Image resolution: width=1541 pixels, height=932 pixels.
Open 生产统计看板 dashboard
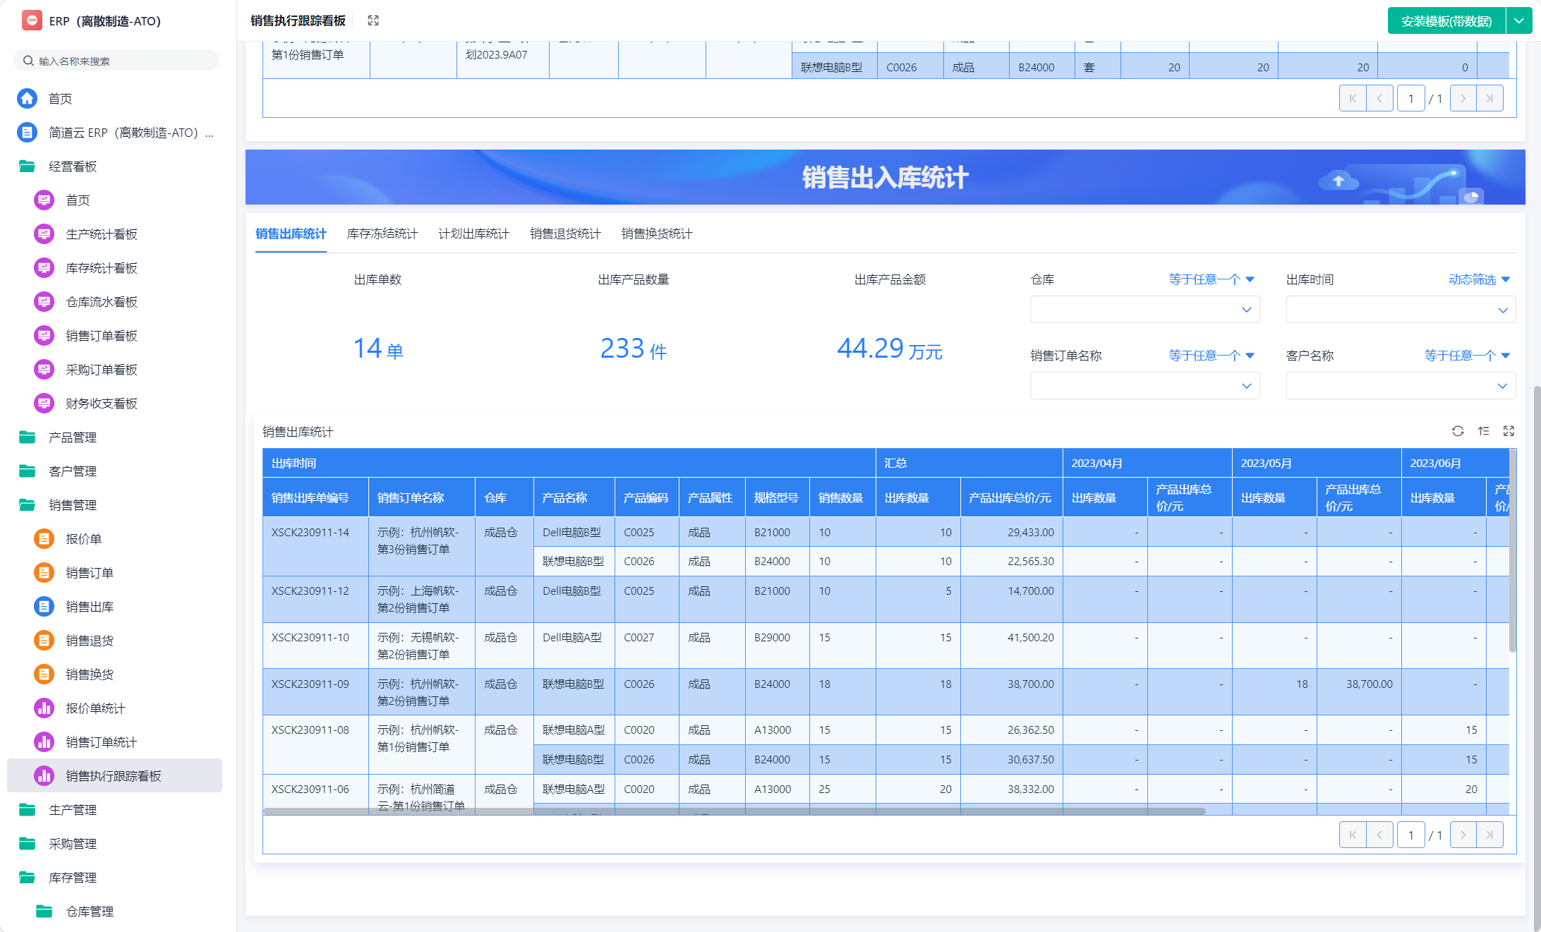[101, 234]
